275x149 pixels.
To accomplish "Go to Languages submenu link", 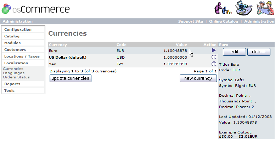I will (14, 73).
